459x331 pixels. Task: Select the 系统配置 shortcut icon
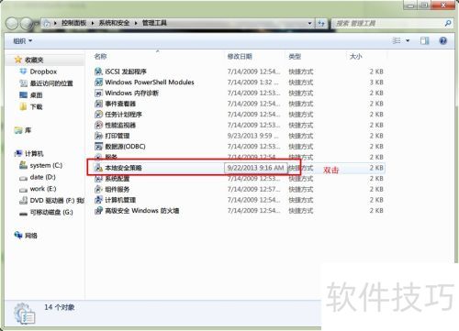(98, 179)
